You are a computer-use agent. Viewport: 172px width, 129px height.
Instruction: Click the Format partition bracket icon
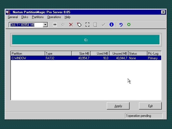(87, 25)
